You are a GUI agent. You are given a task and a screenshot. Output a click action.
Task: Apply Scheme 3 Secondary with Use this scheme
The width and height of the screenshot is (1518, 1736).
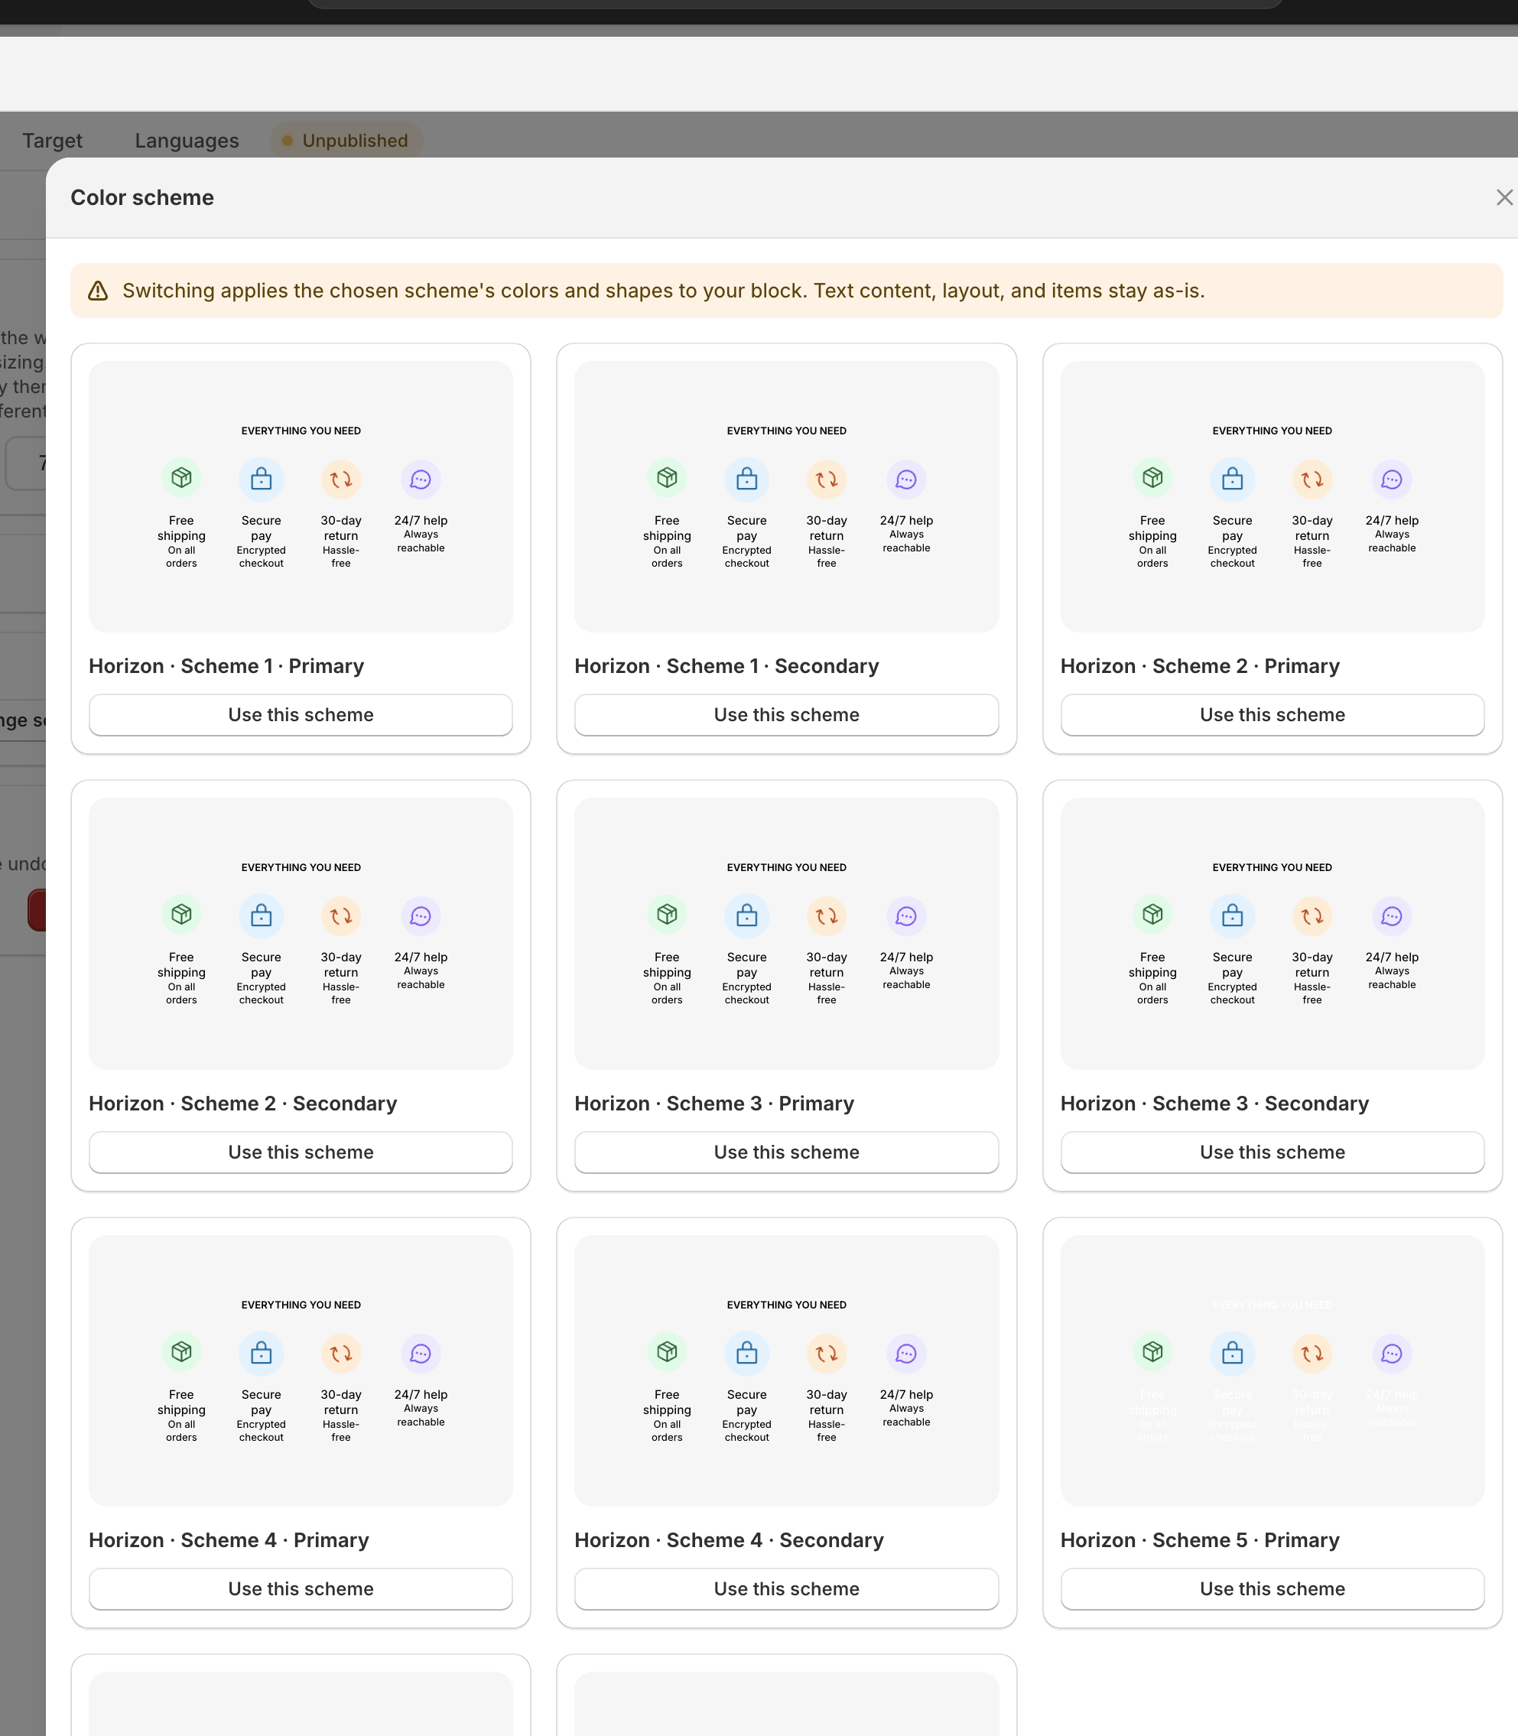[x=1273, y=1152]
